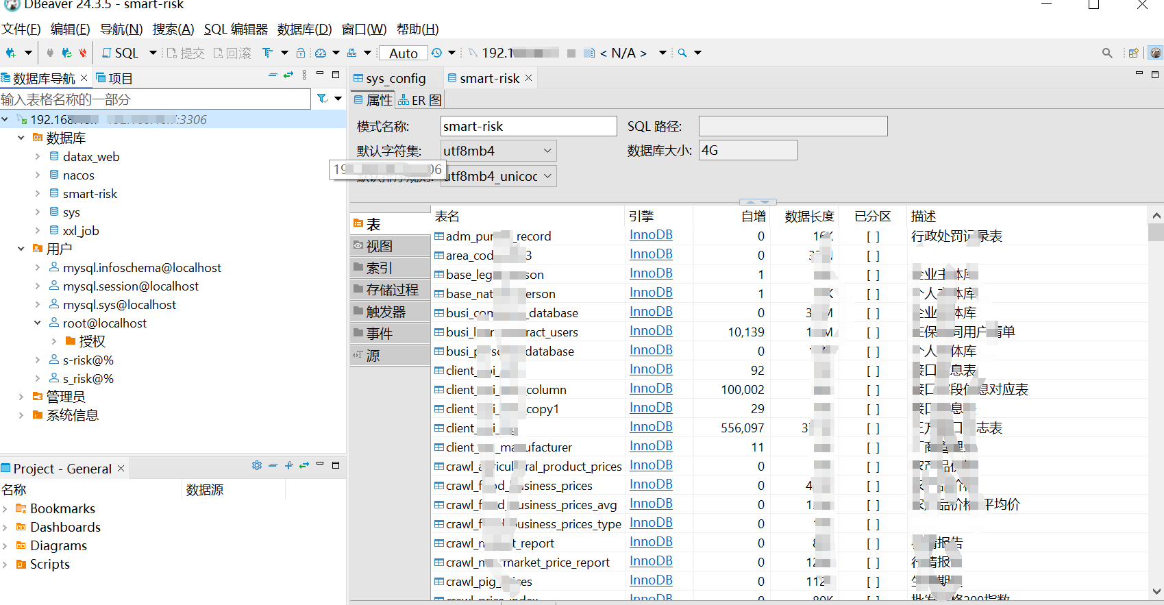Click the blue database search icon
This screenshot has height=605, width=1164.
point(682,53)
